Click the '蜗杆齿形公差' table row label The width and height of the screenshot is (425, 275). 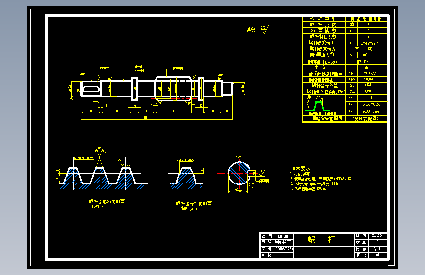click(x=325, y=86)
